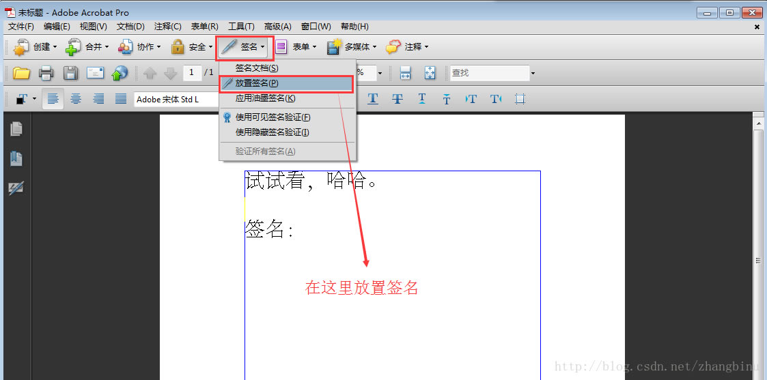Screen dimensions: 767x380
Task: Open the 表单 (Forms) toolbar menu
Action: (296, 47)
